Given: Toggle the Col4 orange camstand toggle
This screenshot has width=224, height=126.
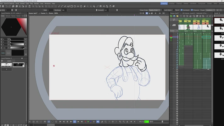Looking at the screenshot, I should point(205,23).
